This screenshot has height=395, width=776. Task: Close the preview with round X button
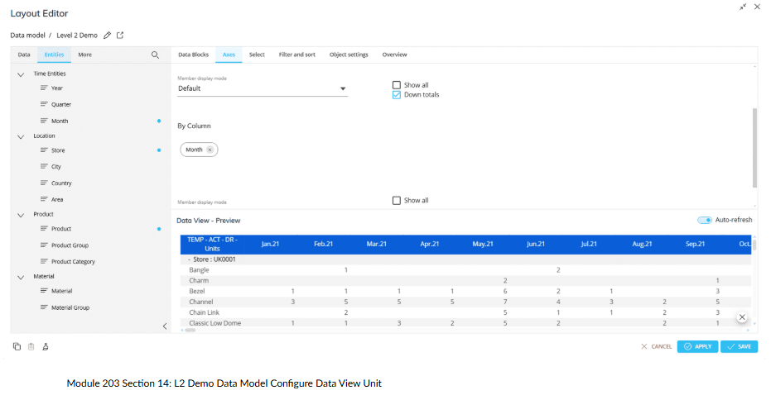click(742, 317)
